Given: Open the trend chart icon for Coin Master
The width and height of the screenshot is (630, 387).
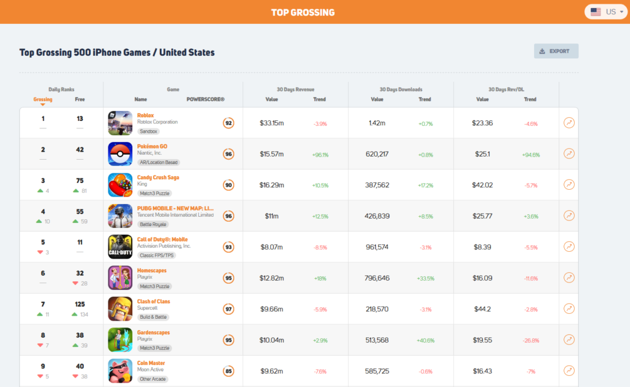Looking at the screenshot, I should pos(569,370).
